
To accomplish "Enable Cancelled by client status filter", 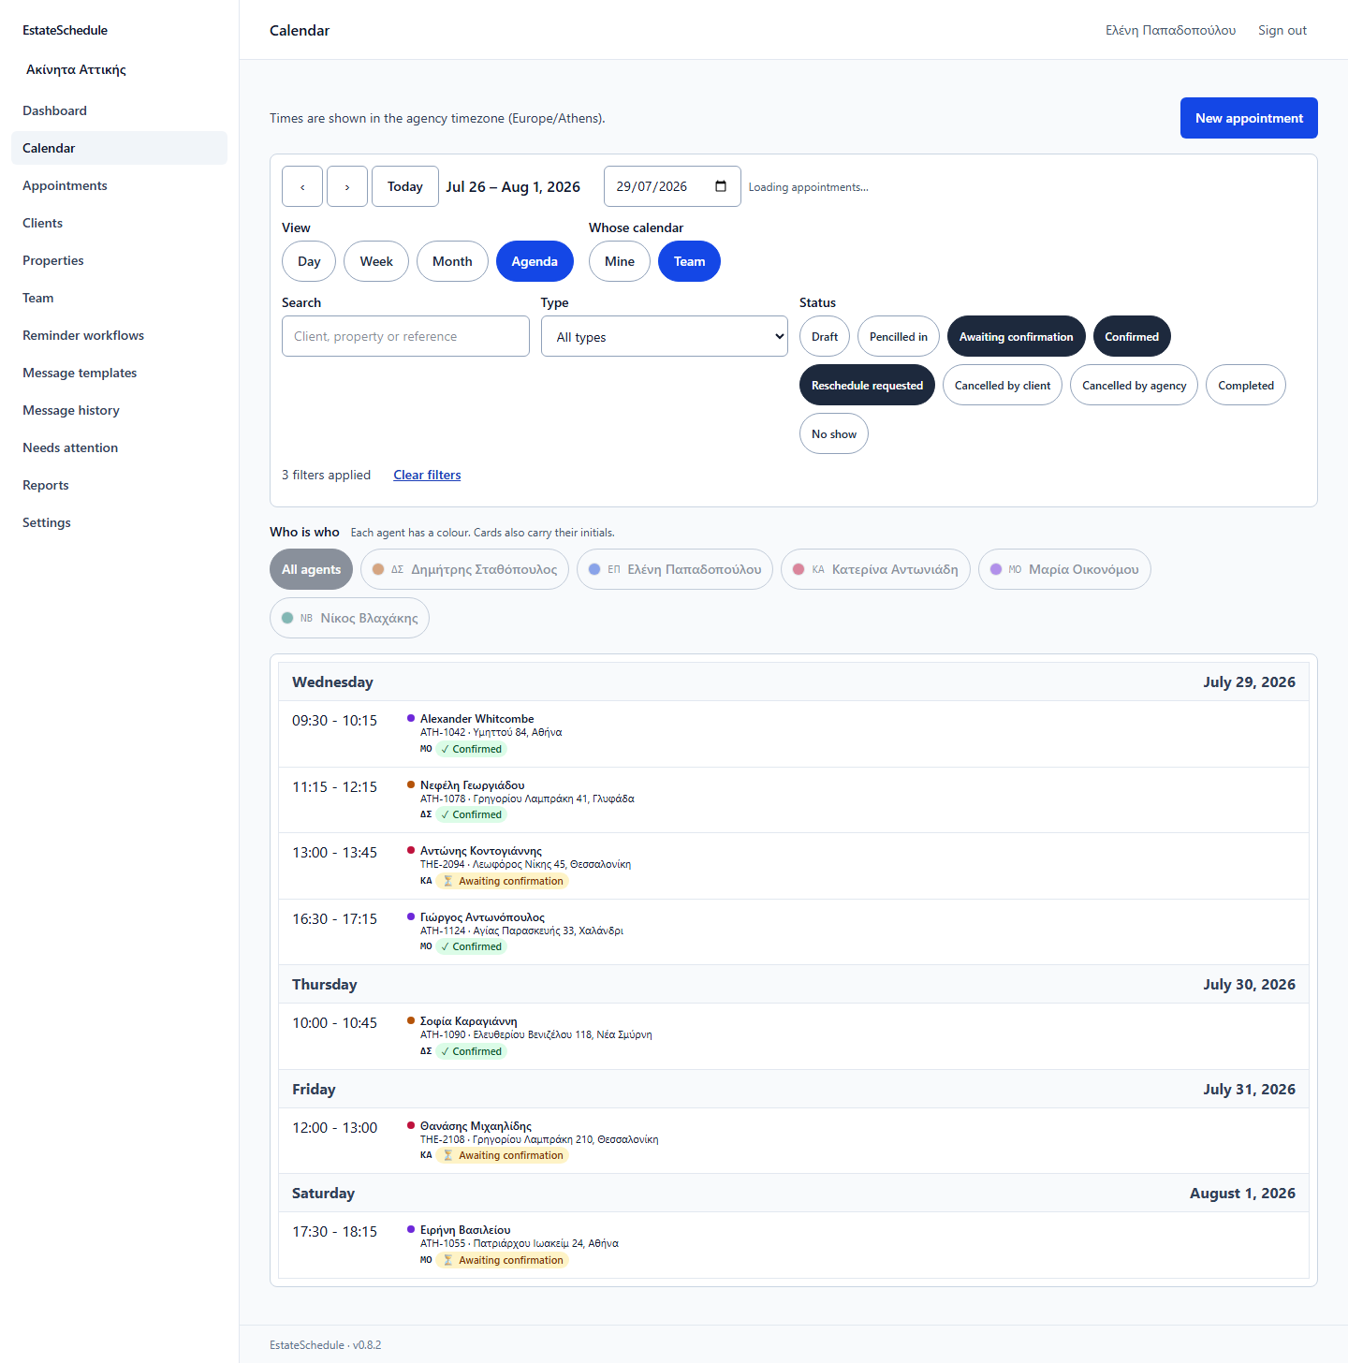I will pyautogui.click(x=1003, y=385).
